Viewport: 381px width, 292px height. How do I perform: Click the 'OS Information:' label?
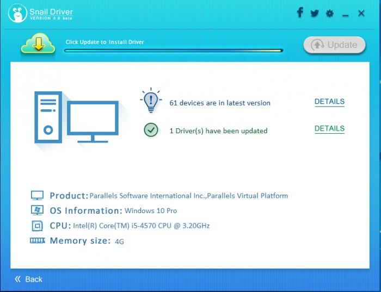86,210
